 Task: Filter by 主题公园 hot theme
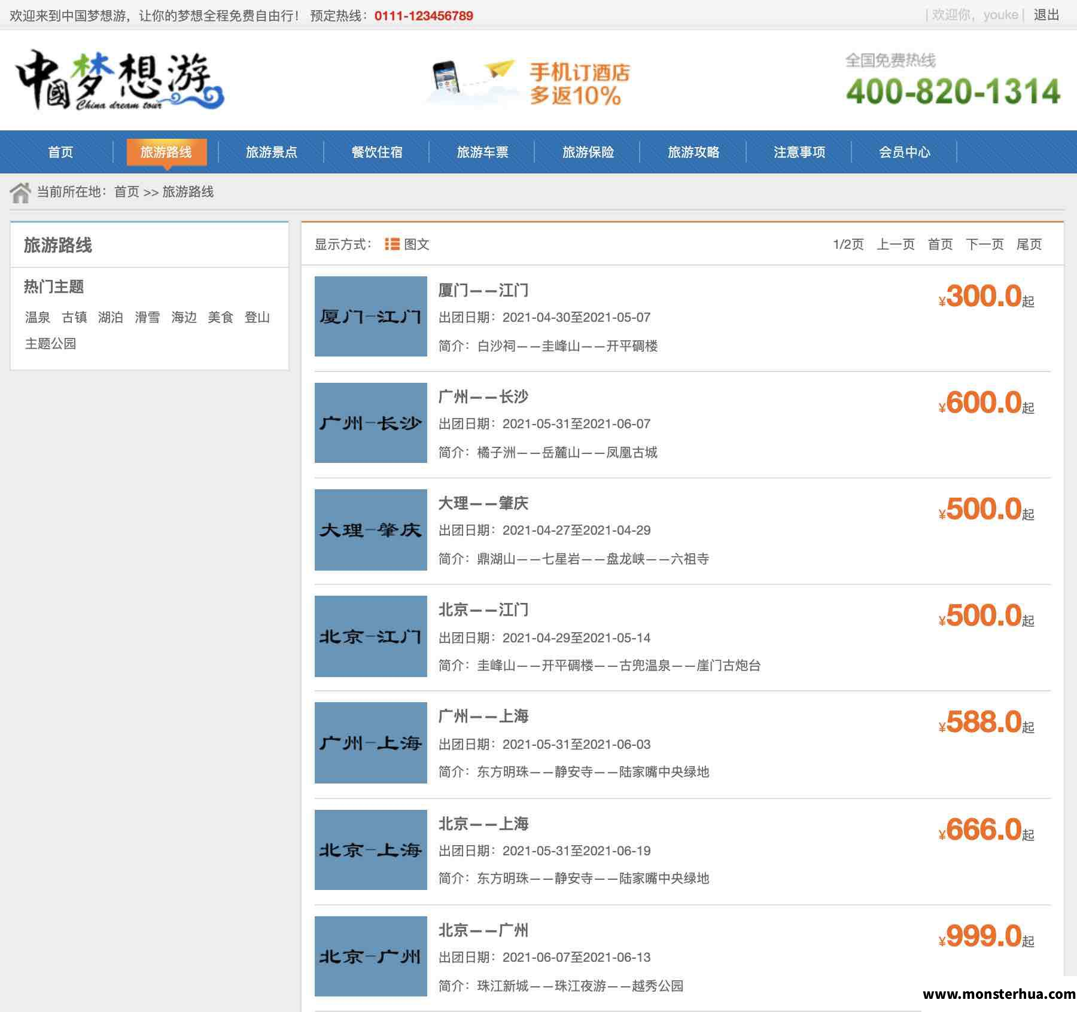(x=50, y=343)
